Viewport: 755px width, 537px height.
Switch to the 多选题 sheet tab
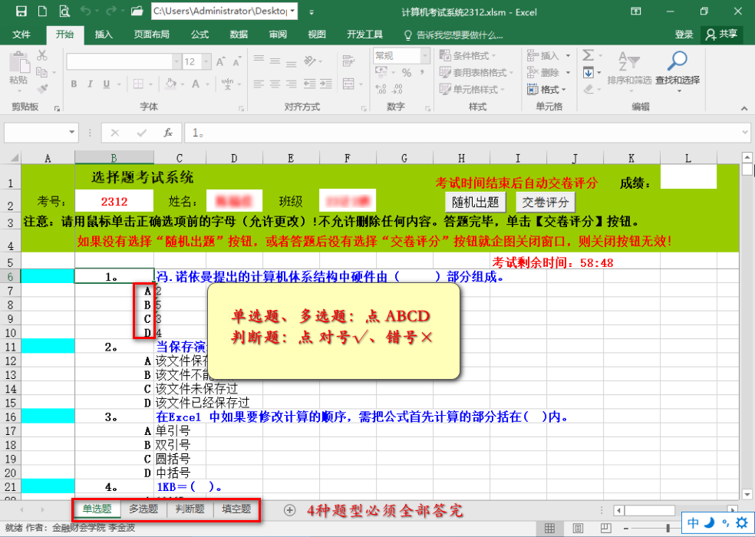(143, 509)
